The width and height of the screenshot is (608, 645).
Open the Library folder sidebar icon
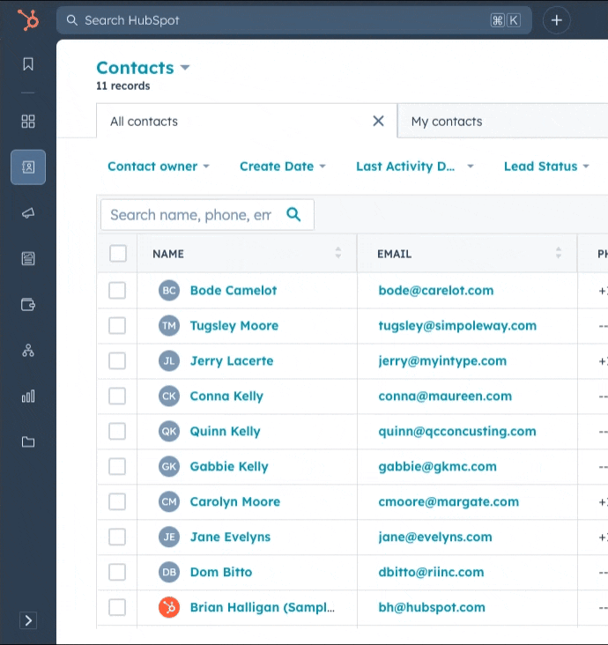pyautogui.click(x=28, y=441)
